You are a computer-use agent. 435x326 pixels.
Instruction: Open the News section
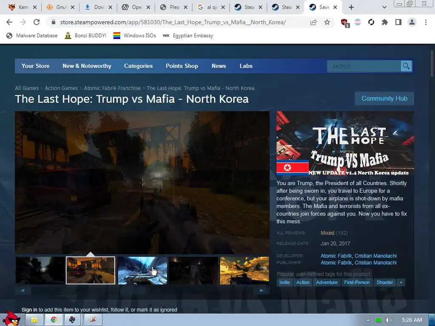[x=219, y=66]
